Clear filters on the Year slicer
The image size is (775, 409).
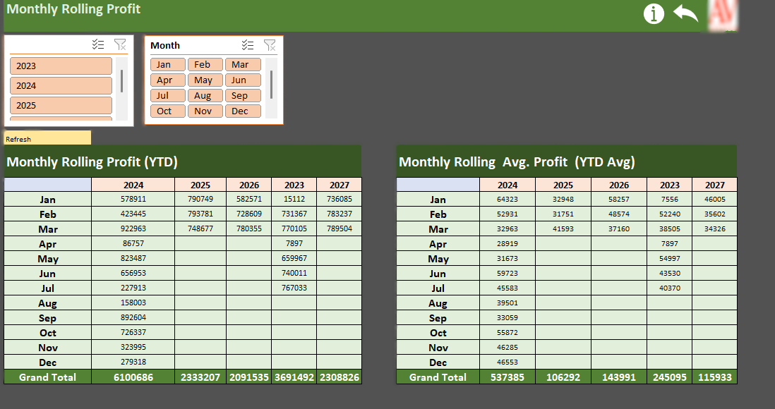click(120, 44)
